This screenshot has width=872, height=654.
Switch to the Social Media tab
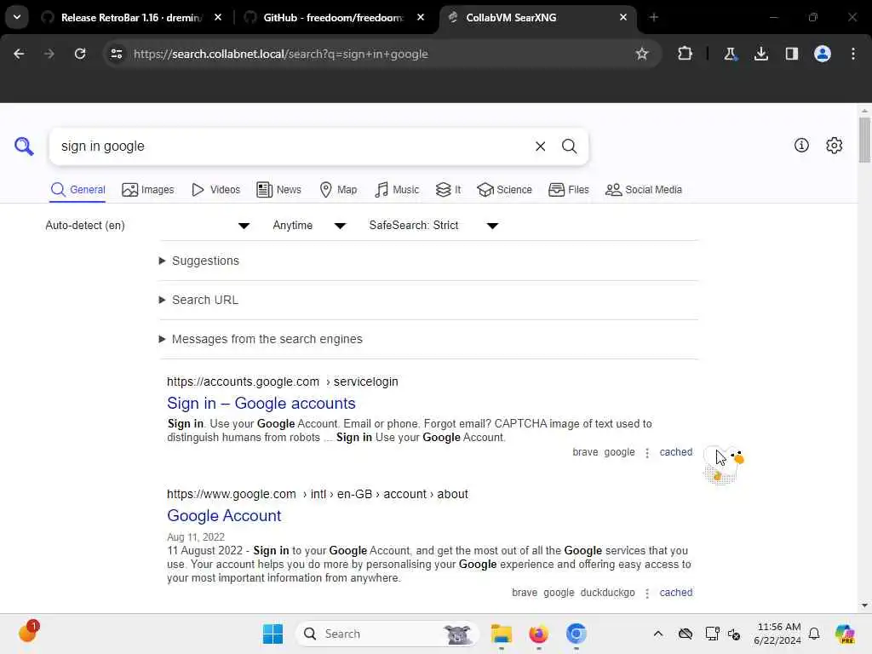[644, 190]
